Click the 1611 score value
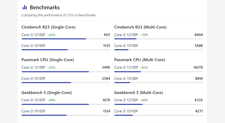This screenshot has height=123, width=225. coord(107,35)
